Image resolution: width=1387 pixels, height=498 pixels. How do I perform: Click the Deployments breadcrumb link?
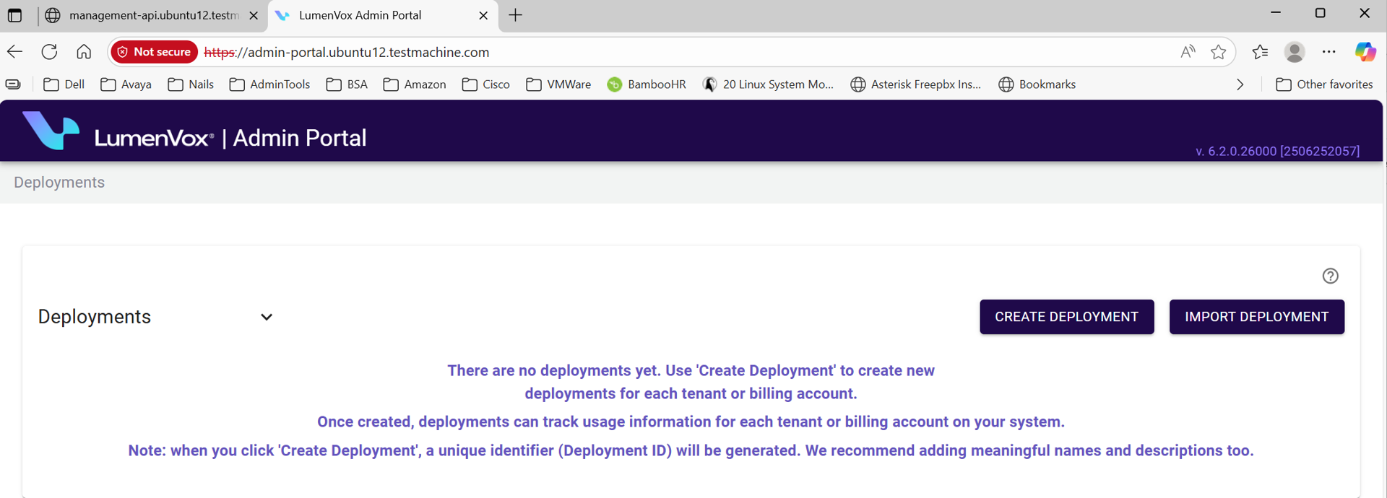click(x=59, y=183)
